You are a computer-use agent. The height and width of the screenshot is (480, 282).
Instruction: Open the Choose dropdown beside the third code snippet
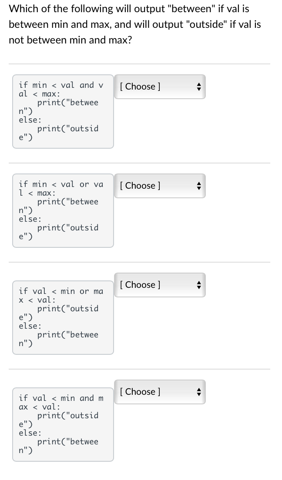pos(157,285)
